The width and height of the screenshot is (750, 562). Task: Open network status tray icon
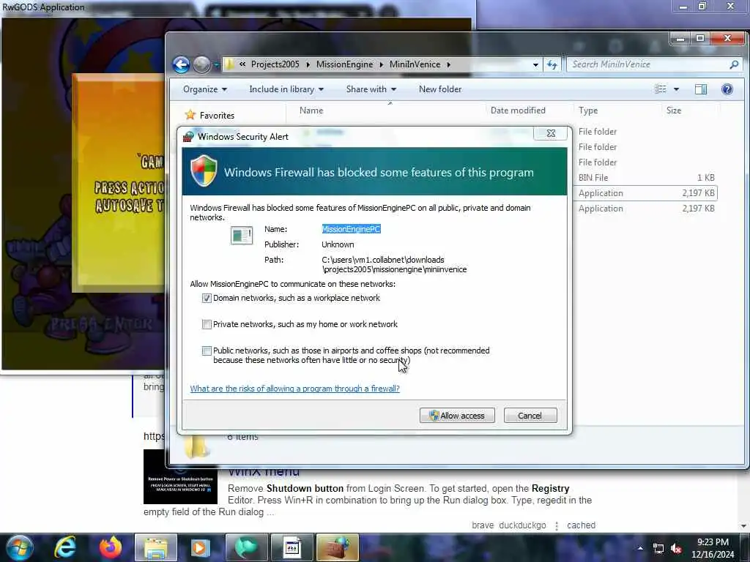(658, 549)
